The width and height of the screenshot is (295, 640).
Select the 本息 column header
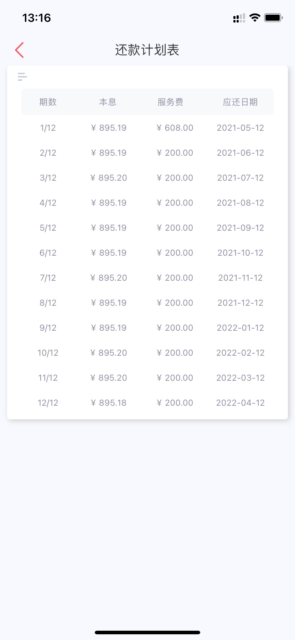[108, 102]
